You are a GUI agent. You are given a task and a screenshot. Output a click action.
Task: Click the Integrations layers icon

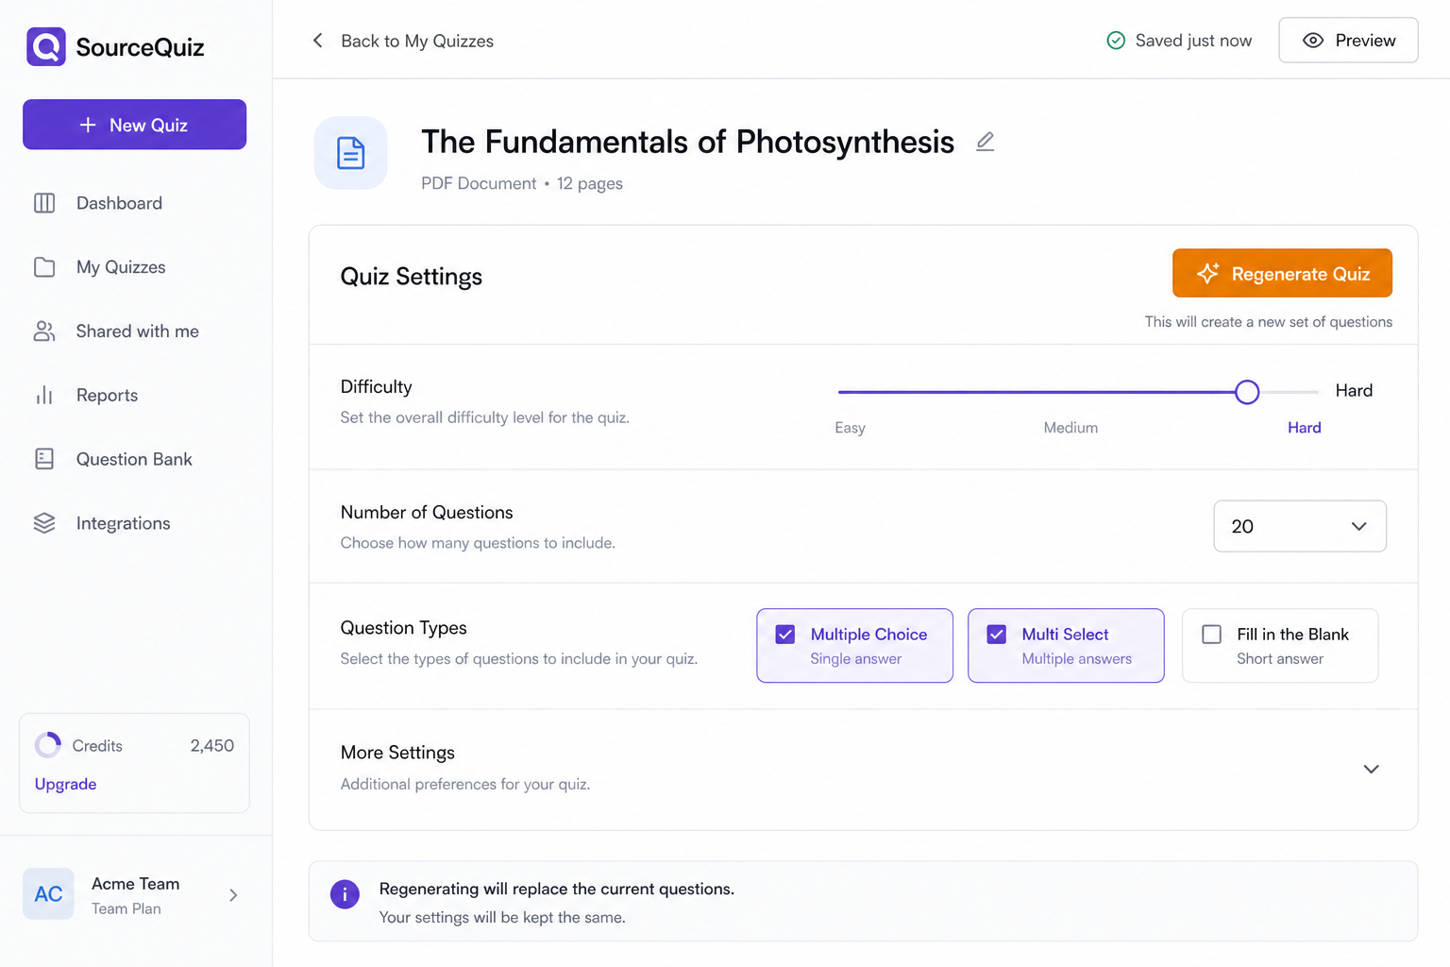coord(44,523)
